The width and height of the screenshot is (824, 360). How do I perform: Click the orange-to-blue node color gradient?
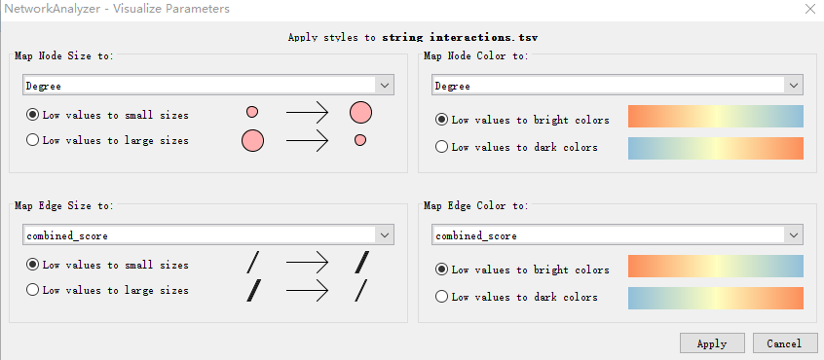(x=716, y=117)
